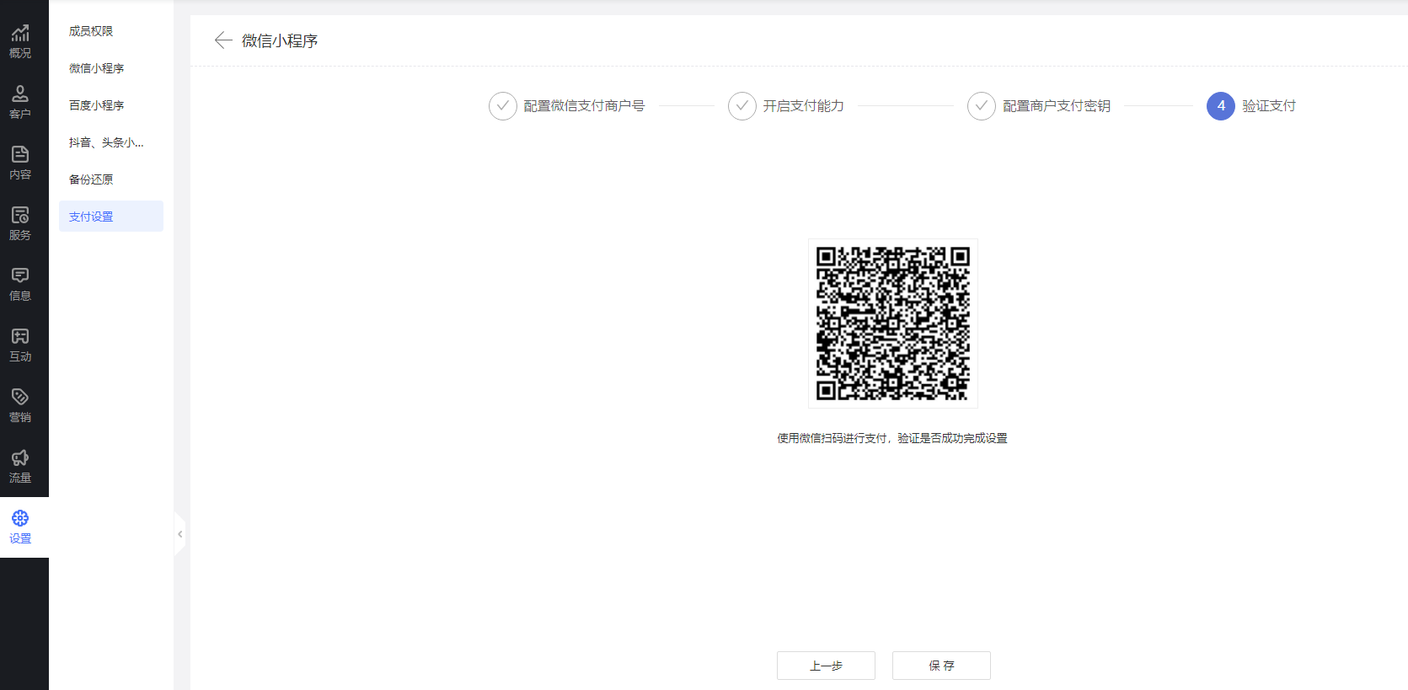Collapse the settings submenu panel
1408x690 pixels.
tap(179, 534)
